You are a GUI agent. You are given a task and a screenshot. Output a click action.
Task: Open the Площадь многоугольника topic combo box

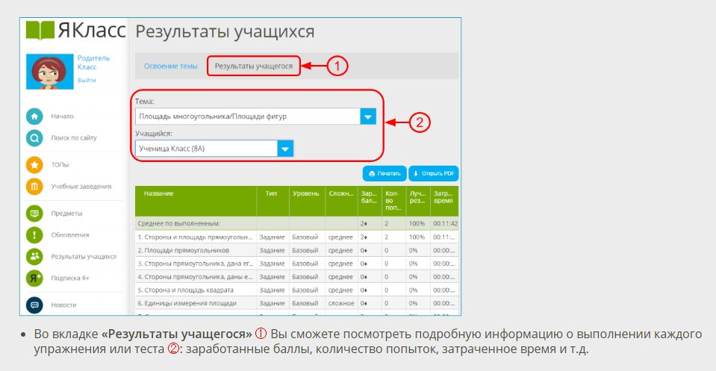click(247, 116)
